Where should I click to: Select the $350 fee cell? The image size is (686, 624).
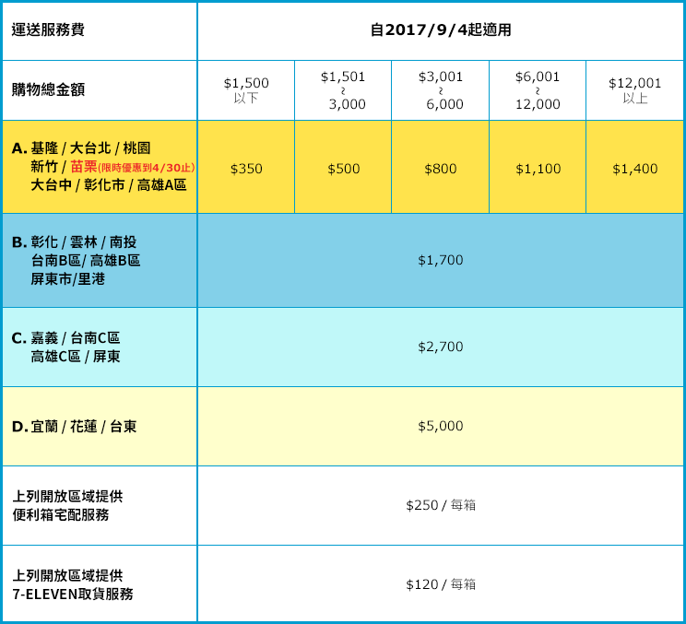[x=246, y=169]
